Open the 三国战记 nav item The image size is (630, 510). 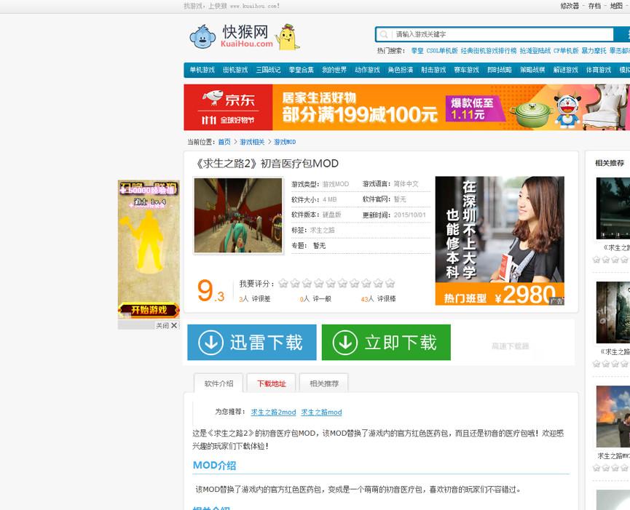click(269, 70)
